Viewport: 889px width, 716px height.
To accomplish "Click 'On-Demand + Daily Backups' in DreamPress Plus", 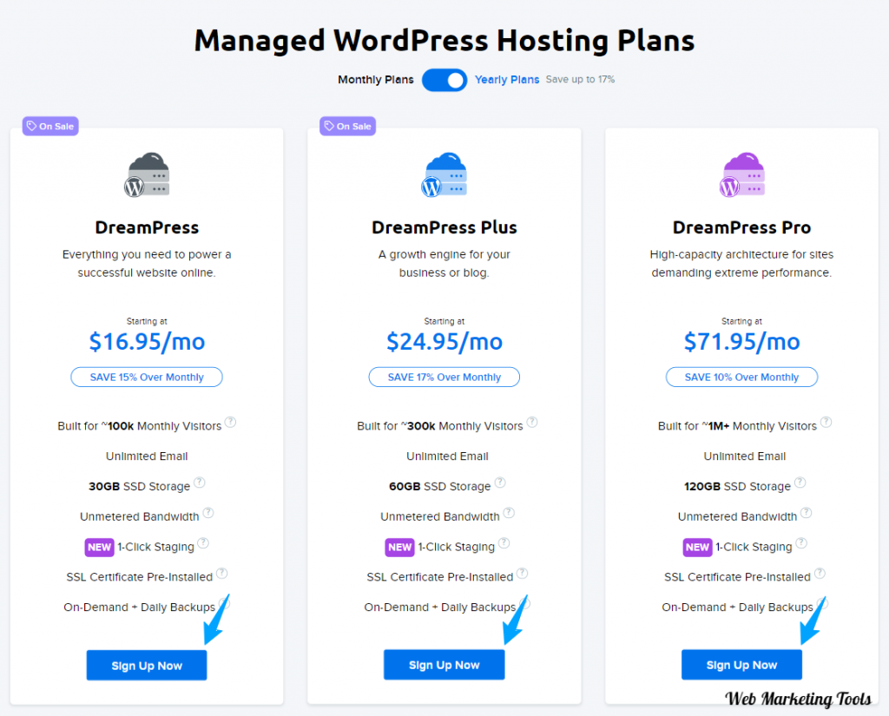I will click(x=439, y=608).
